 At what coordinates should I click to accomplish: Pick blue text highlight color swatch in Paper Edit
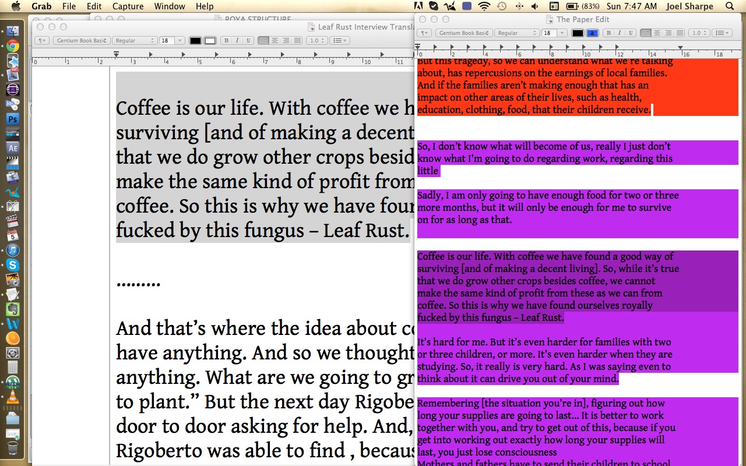point(592,33)
